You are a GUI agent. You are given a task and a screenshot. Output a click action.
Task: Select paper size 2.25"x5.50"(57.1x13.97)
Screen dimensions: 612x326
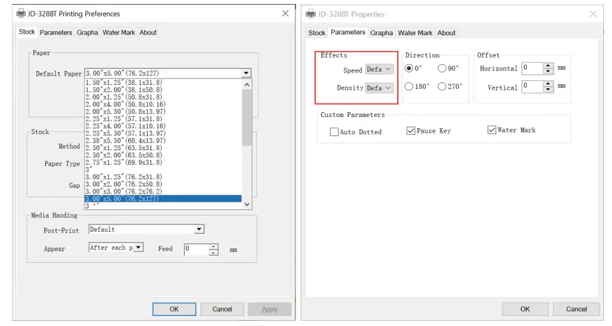pos(163,133)
